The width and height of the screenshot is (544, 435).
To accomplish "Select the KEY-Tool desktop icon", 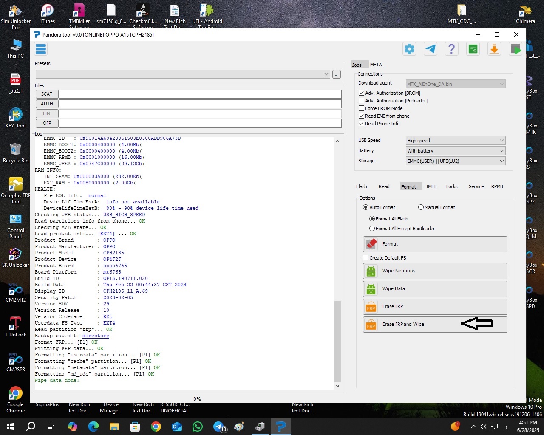I will 15,118.
